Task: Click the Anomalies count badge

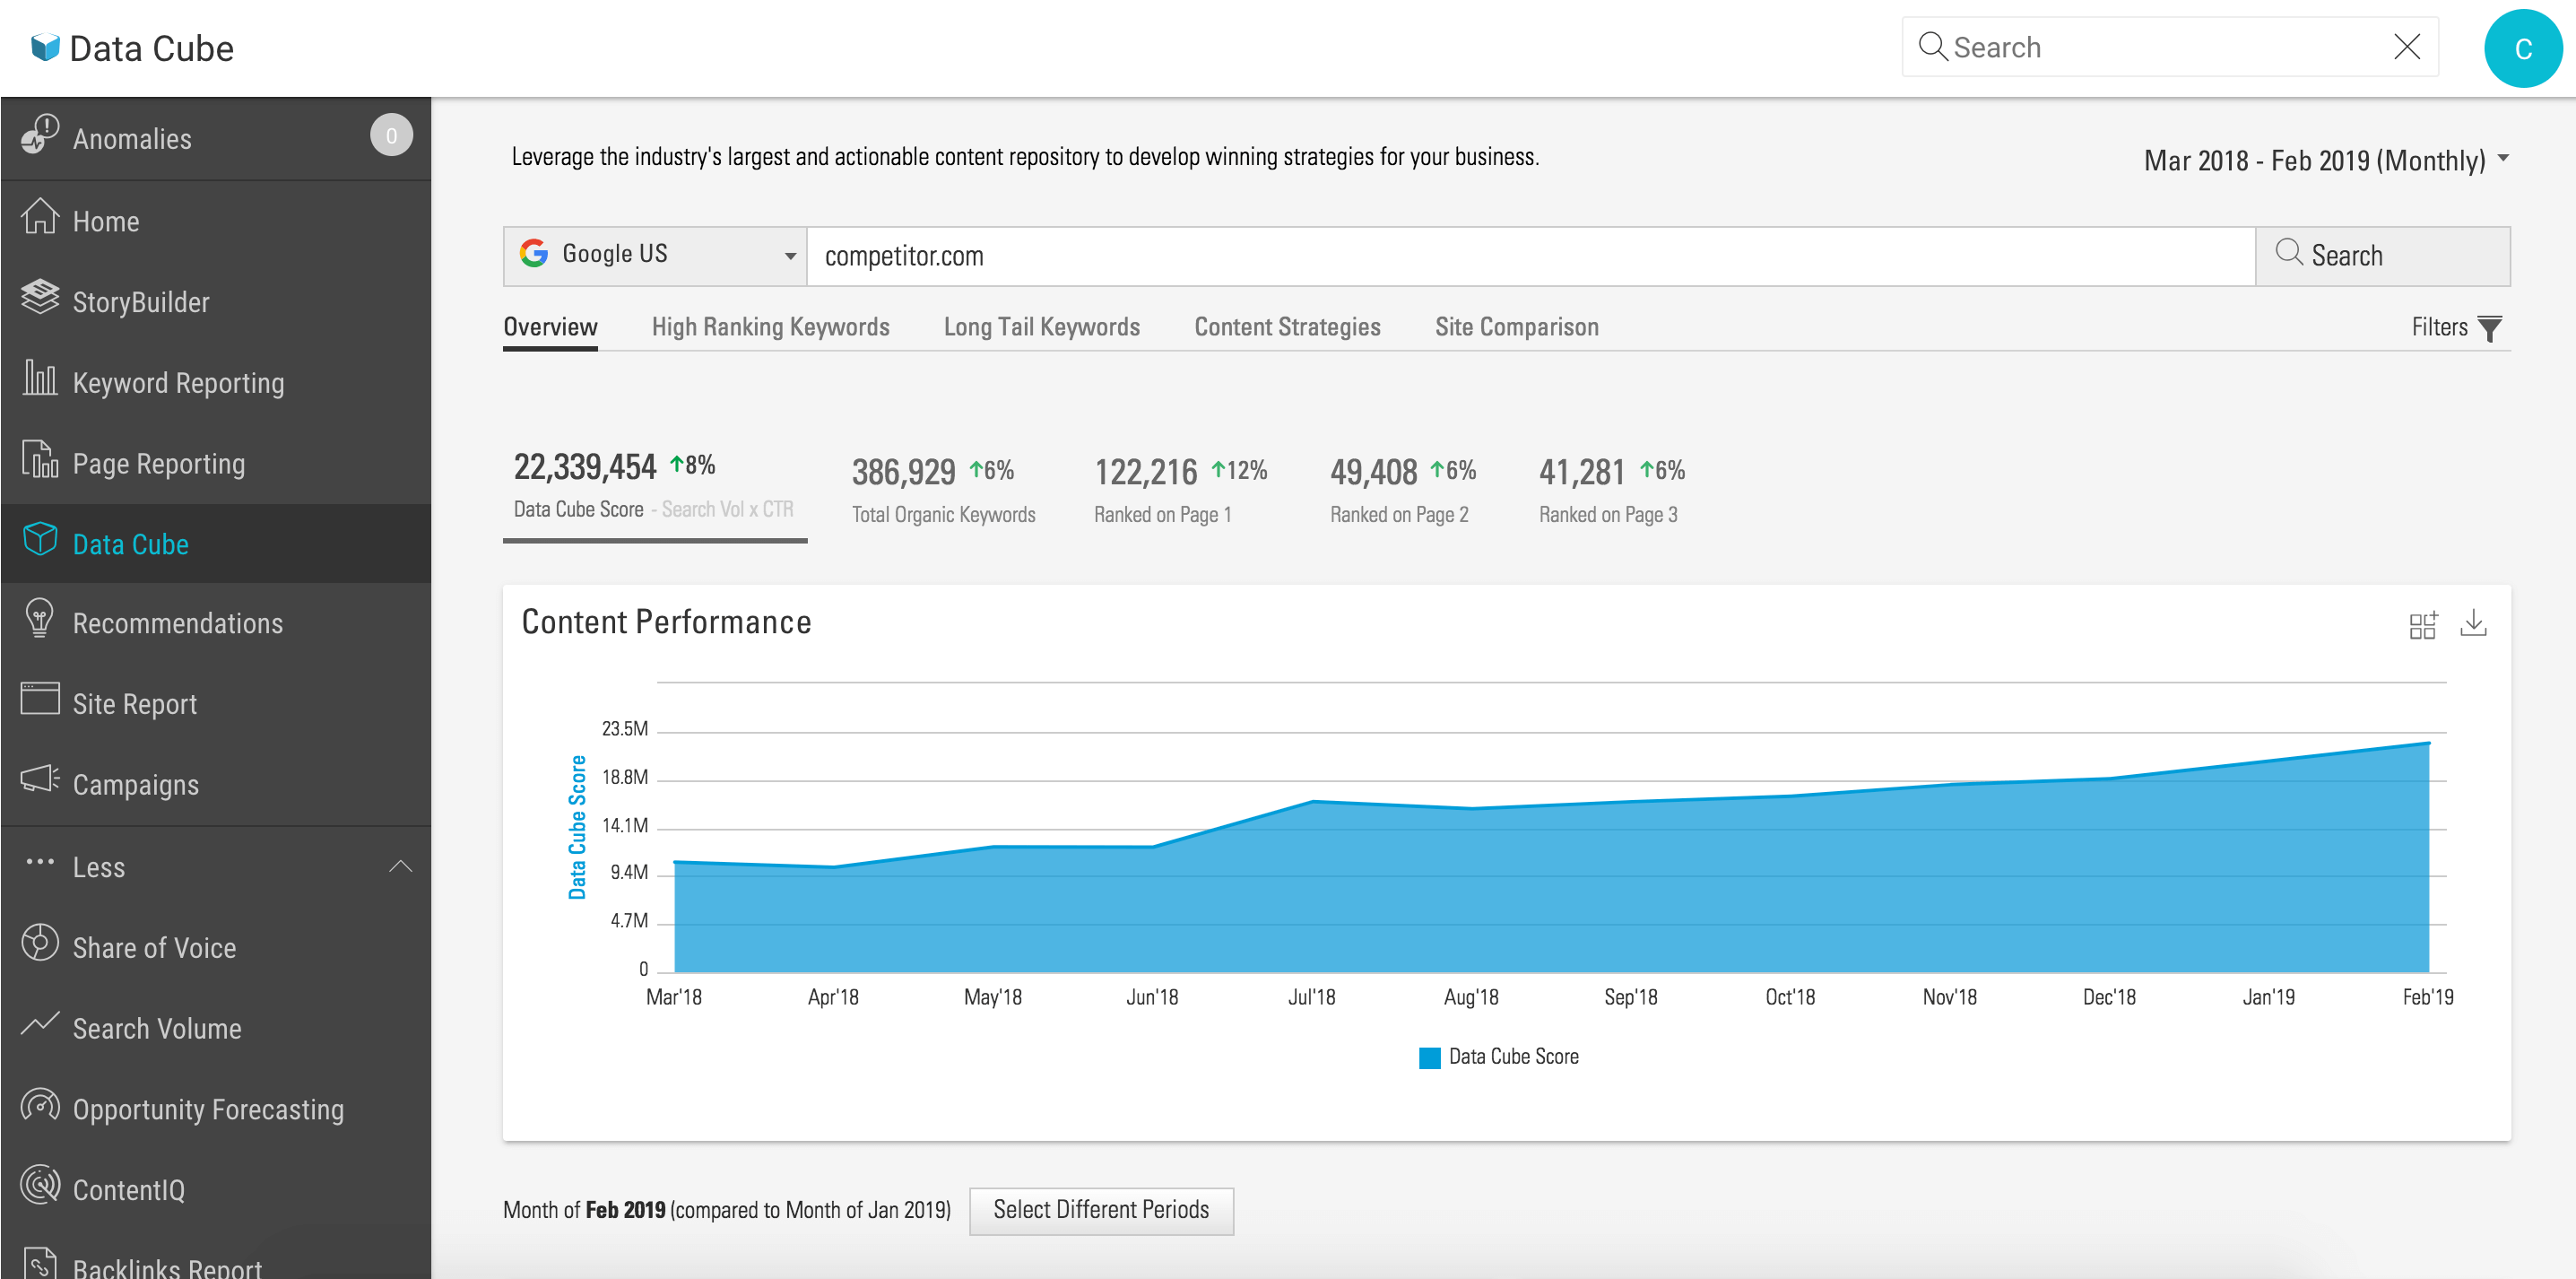Action: [391, 136]
